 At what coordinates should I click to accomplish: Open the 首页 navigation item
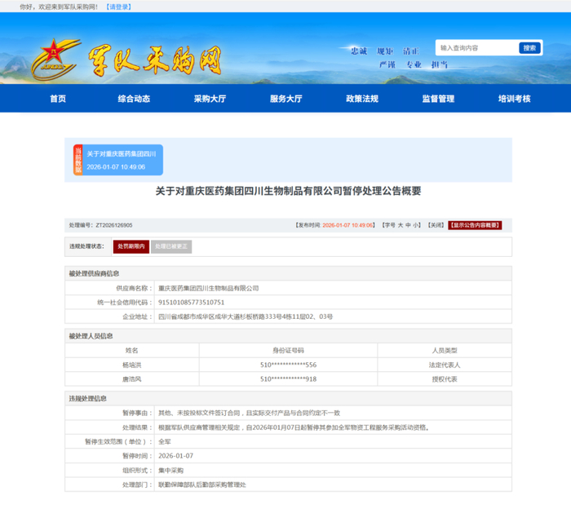[x=58, y=99]
